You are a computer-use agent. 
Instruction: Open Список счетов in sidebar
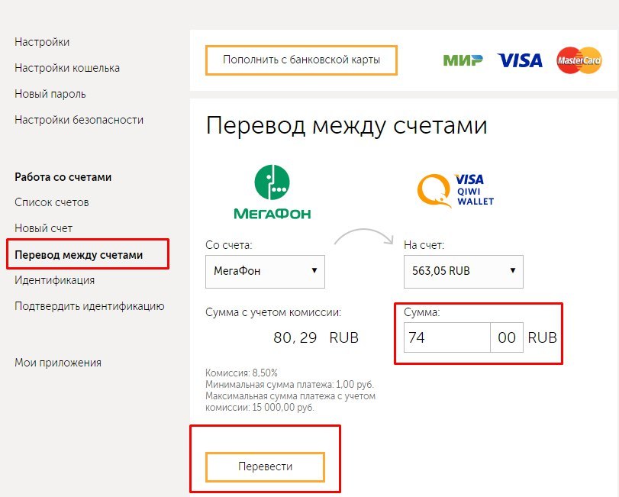tap(52, 202)
